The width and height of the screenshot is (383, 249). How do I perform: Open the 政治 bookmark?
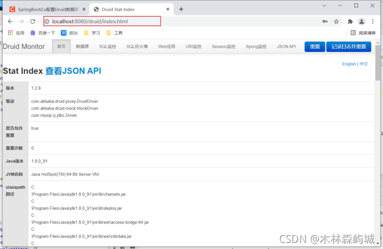pyautogui.click(x=69, y=33)
